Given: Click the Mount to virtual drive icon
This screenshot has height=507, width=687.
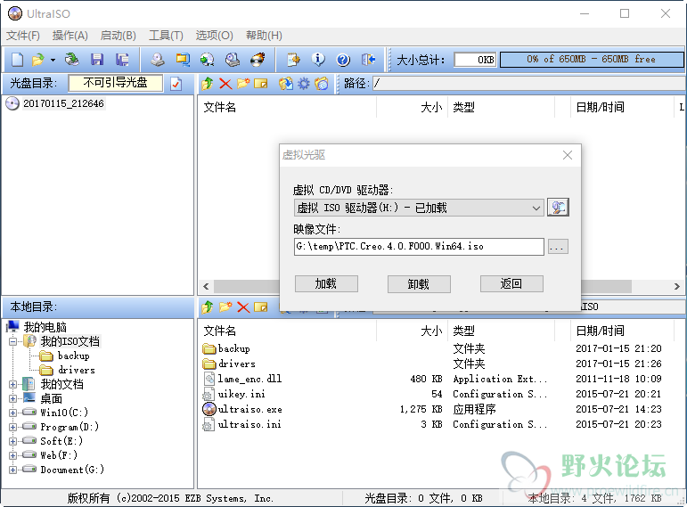Looking at the screenshot, I should 233,59.
